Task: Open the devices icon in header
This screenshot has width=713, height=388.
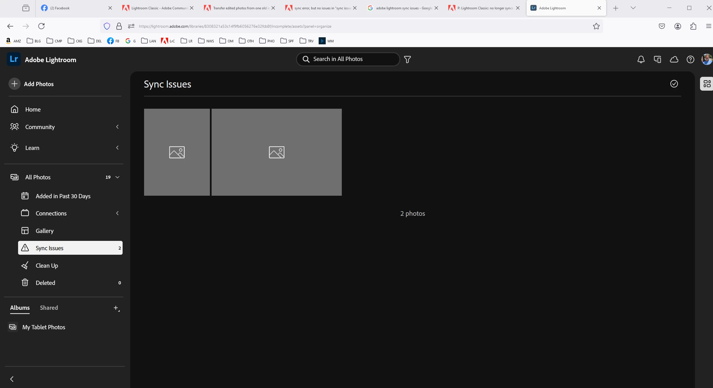Action: click(657, 59)
